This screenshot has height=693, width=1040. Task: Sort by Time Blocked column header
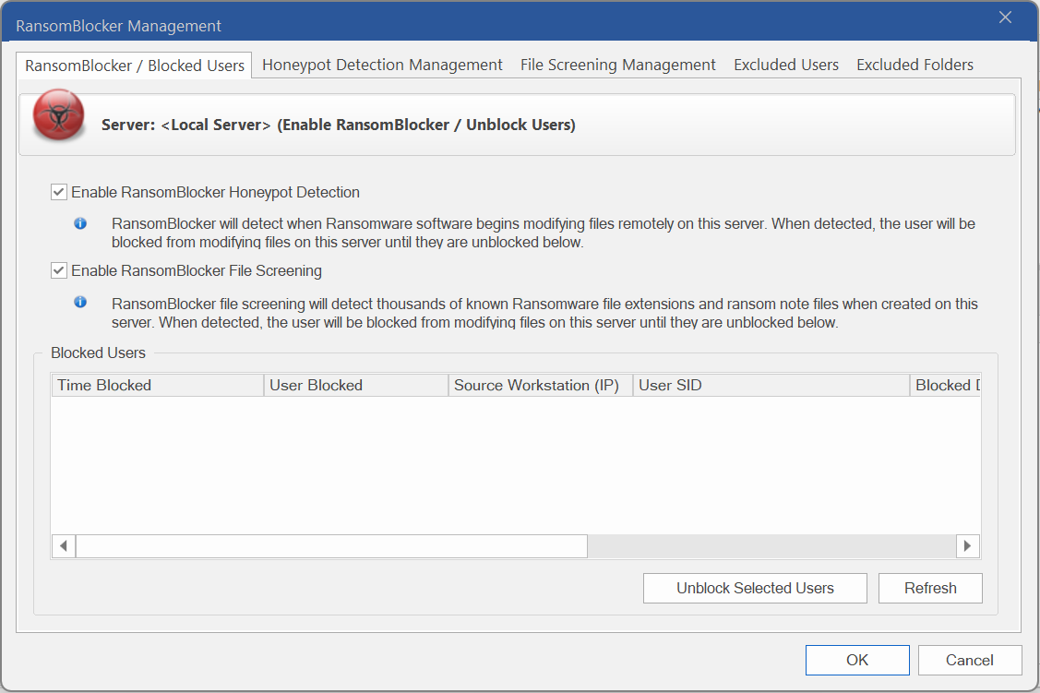[x=157, y=386]
